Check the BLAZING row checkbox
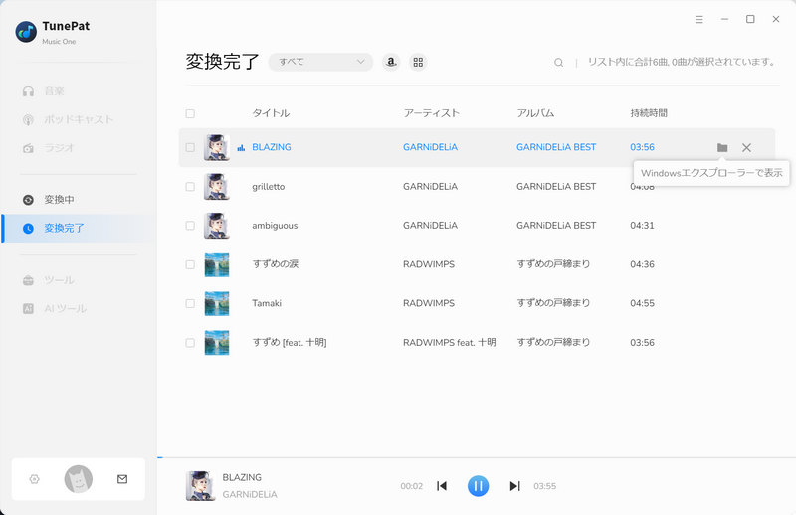The height and width of the screenshot is (515, 796). click(190, 148)
